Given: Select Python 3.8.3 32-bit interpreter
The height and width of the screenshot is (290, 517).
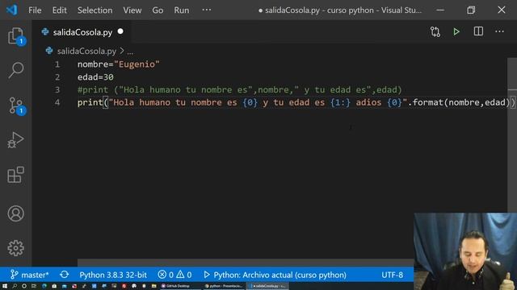Looking at the screenshot, I should (113, 275).
